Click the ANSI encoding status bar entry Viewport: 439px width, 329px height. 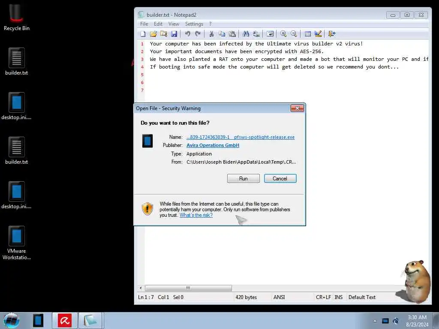tap(279, 297)
